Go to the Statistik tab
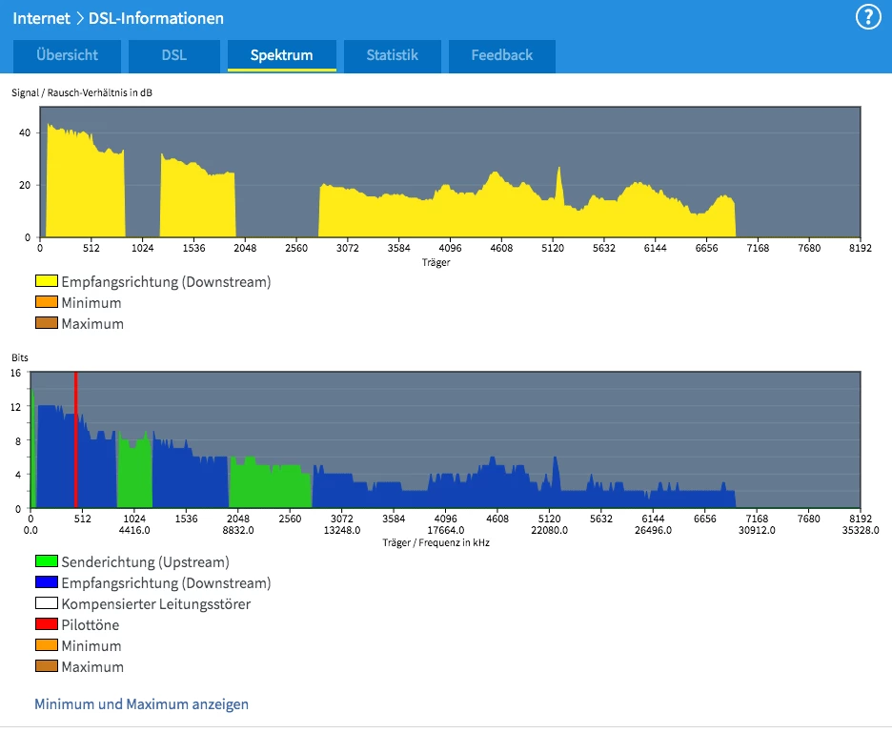This screenshot has height=733, width=892. [393, 55]
